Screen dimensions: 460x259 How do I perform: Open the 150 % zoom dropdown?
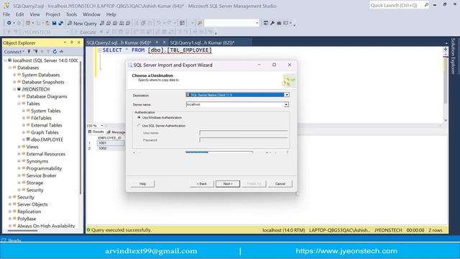102,125
